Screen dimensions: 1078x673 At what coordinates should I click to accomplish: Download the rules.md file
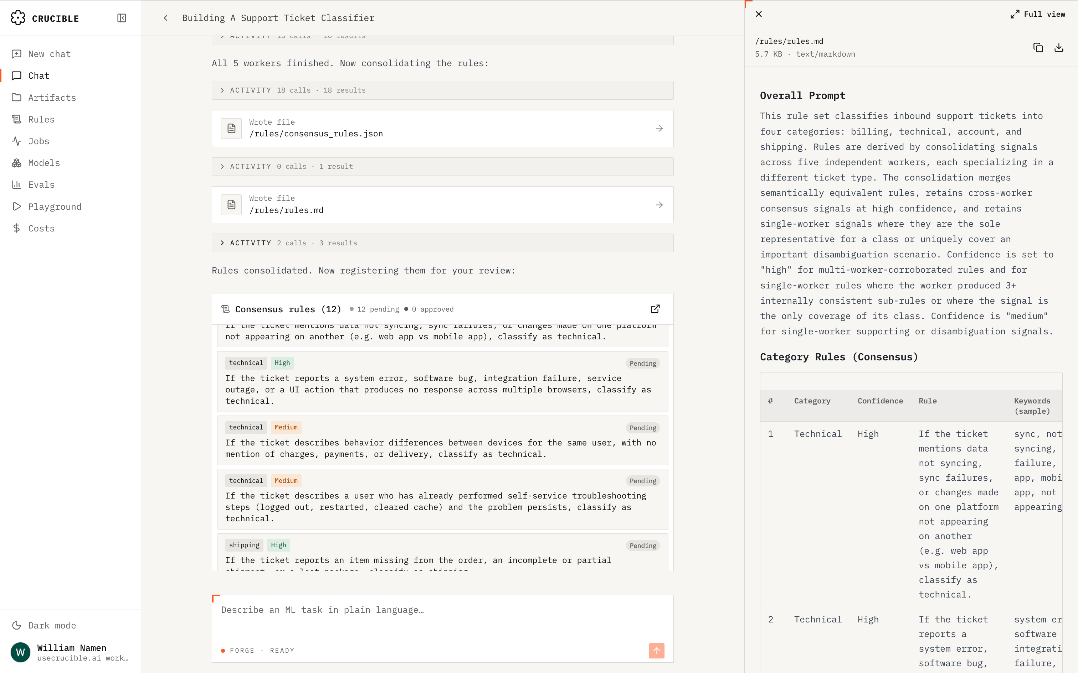click(1059, 48)
